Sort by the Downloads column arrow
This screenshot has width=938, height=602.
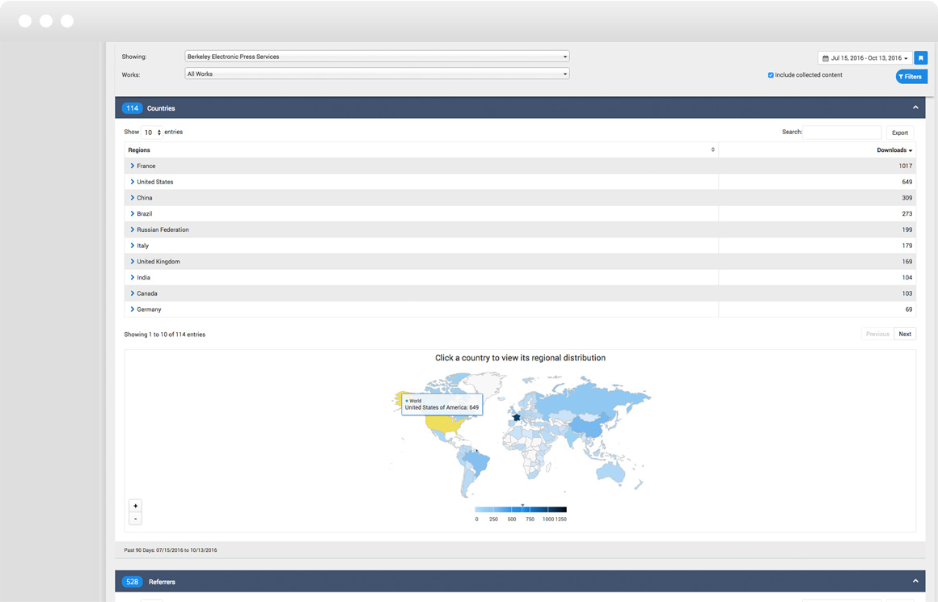[x=911, y=150]
